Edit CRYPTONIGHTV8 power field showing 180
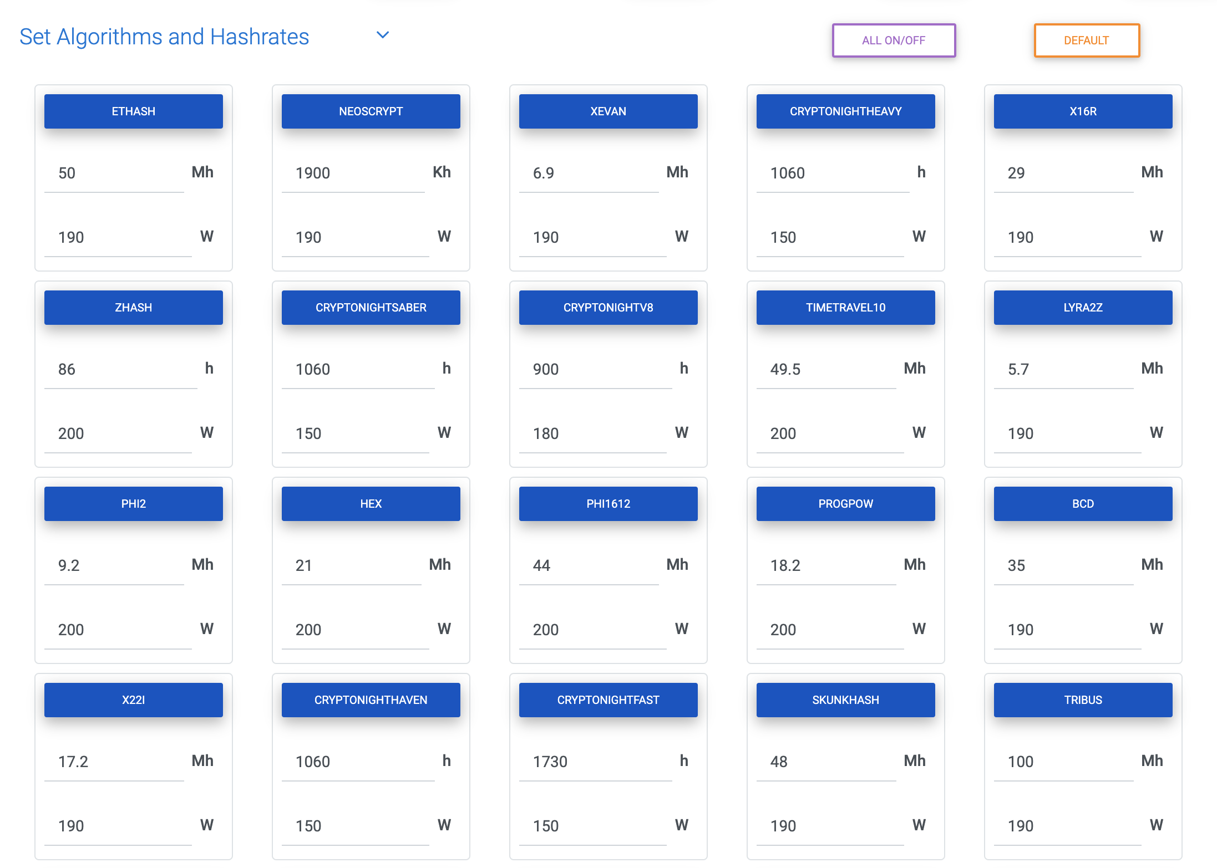Viewport: 1217px width, 868px height. (x=593, y=434)
